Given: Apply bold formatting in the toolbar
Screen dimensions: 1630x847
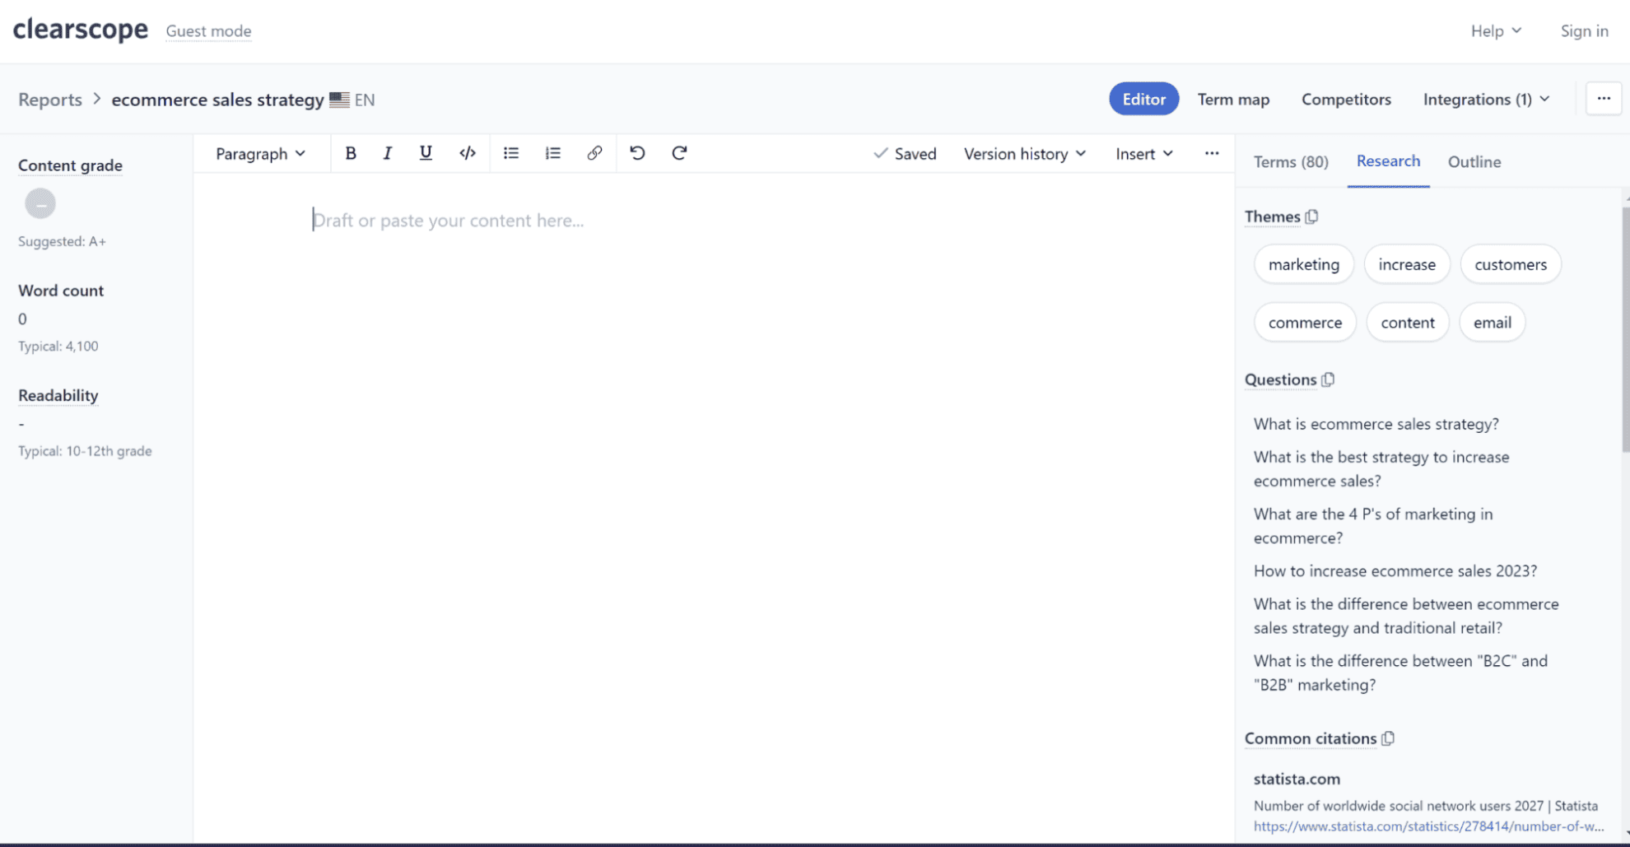Looking at the screenshot, I should [x=351, y=153].
